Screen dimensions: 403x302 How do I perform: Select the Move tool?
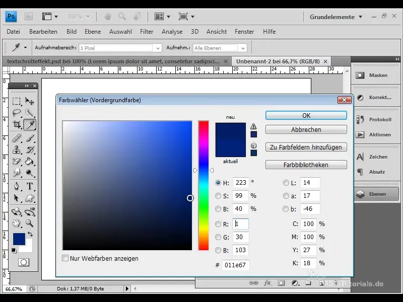pyautogui.click(x=30, y=101)
